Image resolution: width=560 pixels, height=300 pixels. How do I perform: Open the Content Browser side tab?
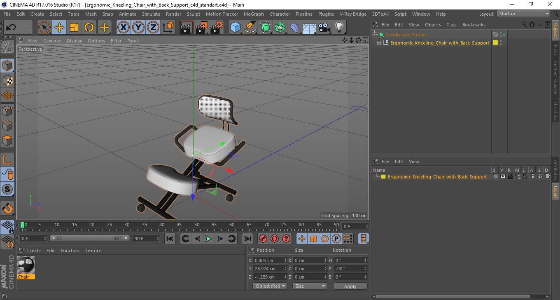point(555,78)
